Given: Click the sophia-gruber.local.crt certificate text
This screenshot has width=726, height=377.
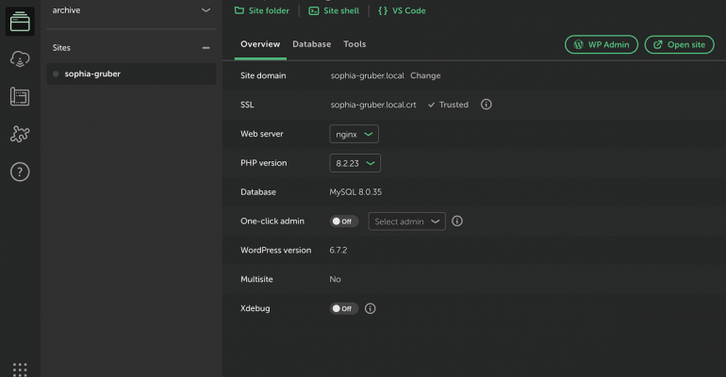Looking at the screenshot, I should coord(373,105).
